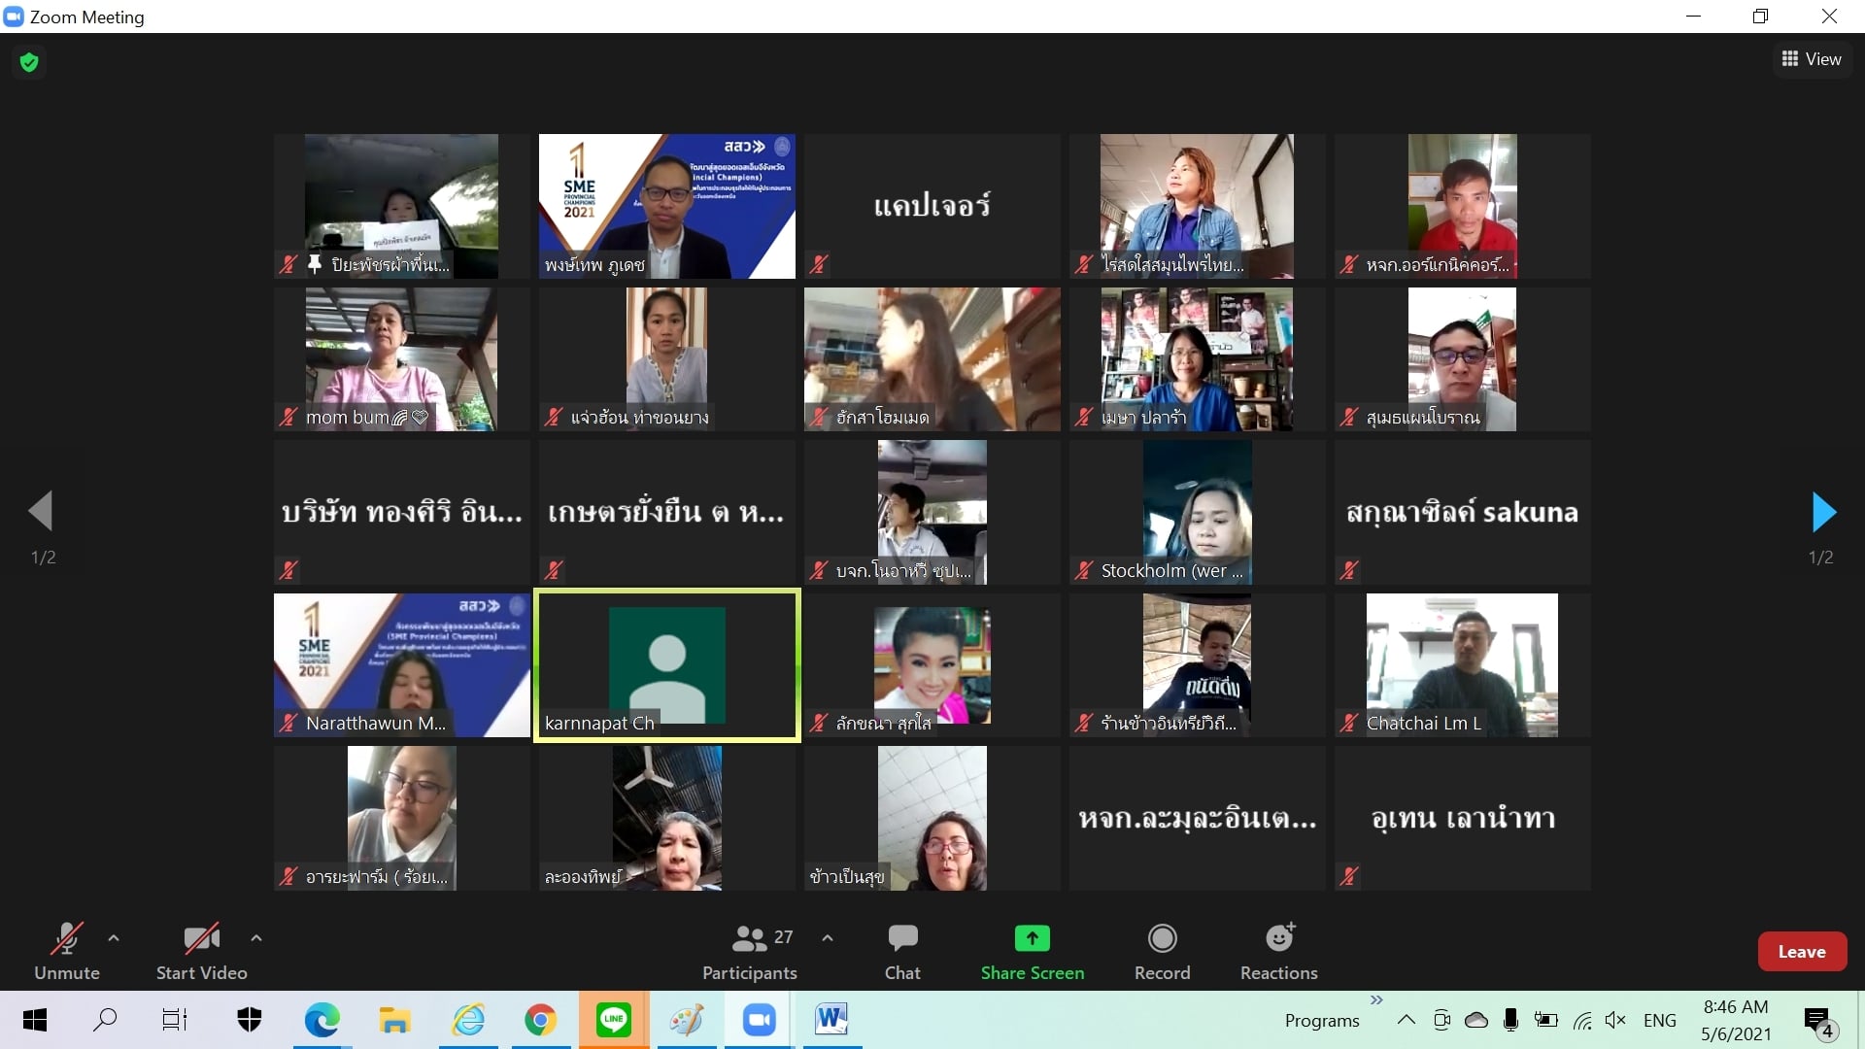Click the green encryption shield icon
The height and width of the screenshot is (1049, 1865).
[29, 63]
